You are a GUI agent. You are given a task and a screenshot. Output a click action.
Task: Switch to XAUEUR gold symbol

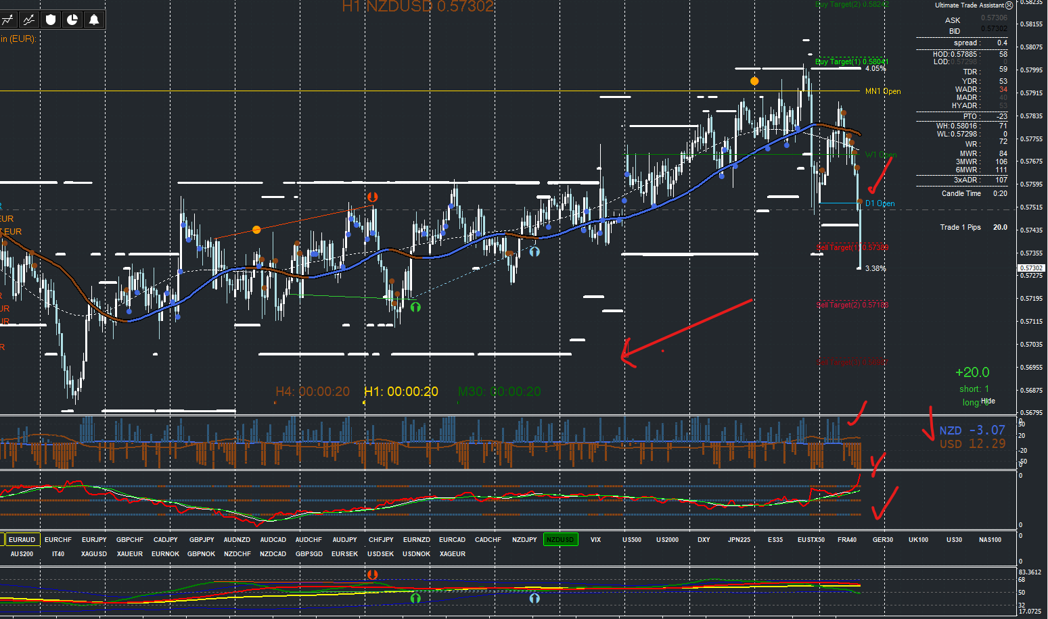coord(130,553)
